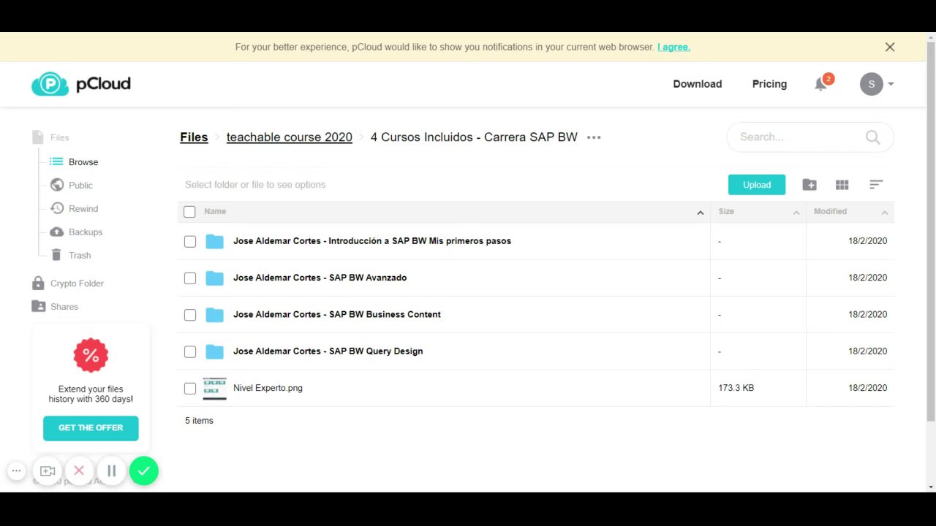Go to teachable course 2020 breadcrumb
This screenshot has width=936, height=526.
(290, 137)
